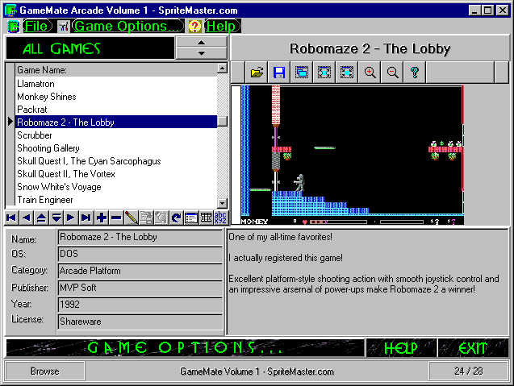Click the ALL GAMES category banner

tap(90, 48)
